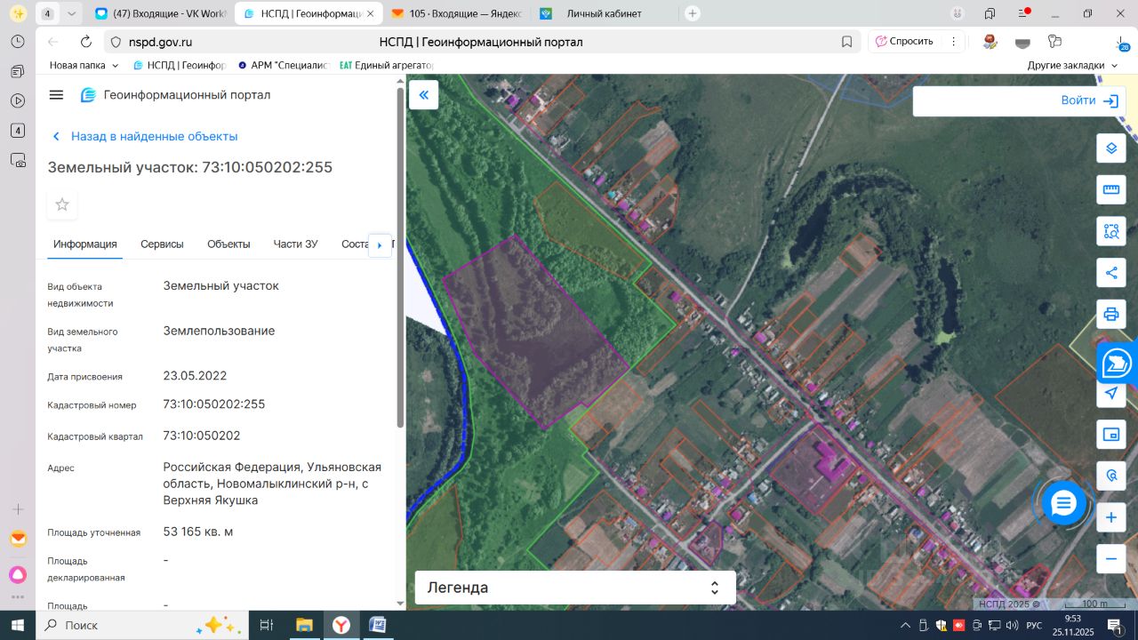
Task: Open File Explorer from the taskbar
Action: 304,625
